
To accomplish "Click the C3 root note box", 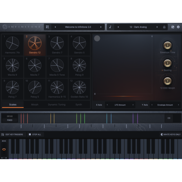I will click(x=169, y=118).
